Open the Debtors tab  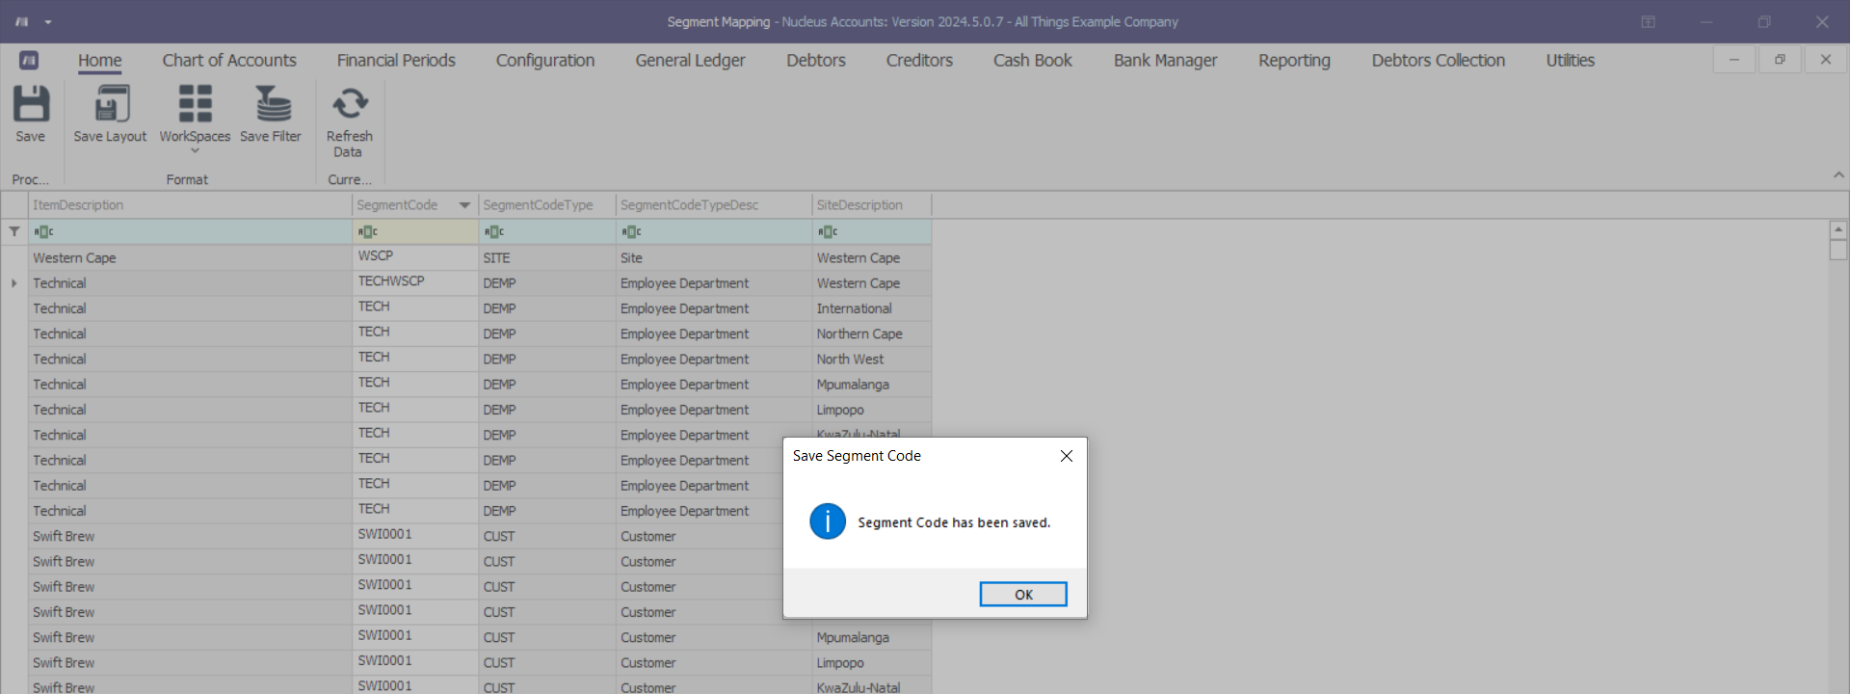point(816,60)
